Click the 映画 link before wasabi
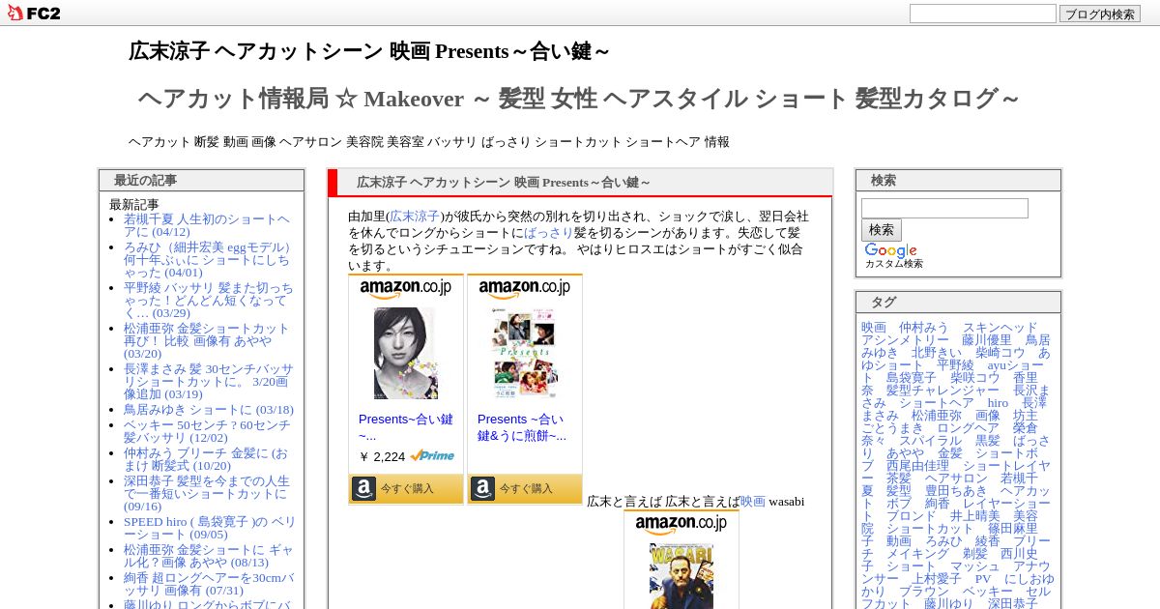The height and width of the screenshot is (609, 1160). [752, 501]
